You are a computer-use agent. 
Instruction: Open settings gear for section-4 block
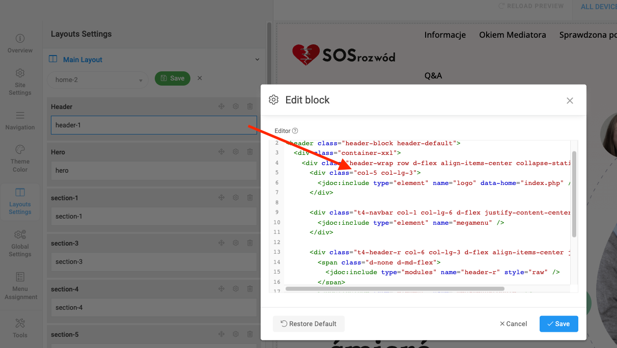(x=236, y=289)
